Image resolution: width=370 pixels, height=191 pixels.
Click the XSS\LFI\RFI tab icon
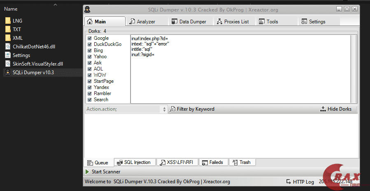(x=163, y=163)
